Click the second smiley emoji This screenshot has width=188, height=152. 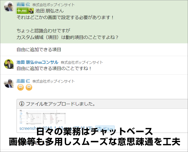29,87
